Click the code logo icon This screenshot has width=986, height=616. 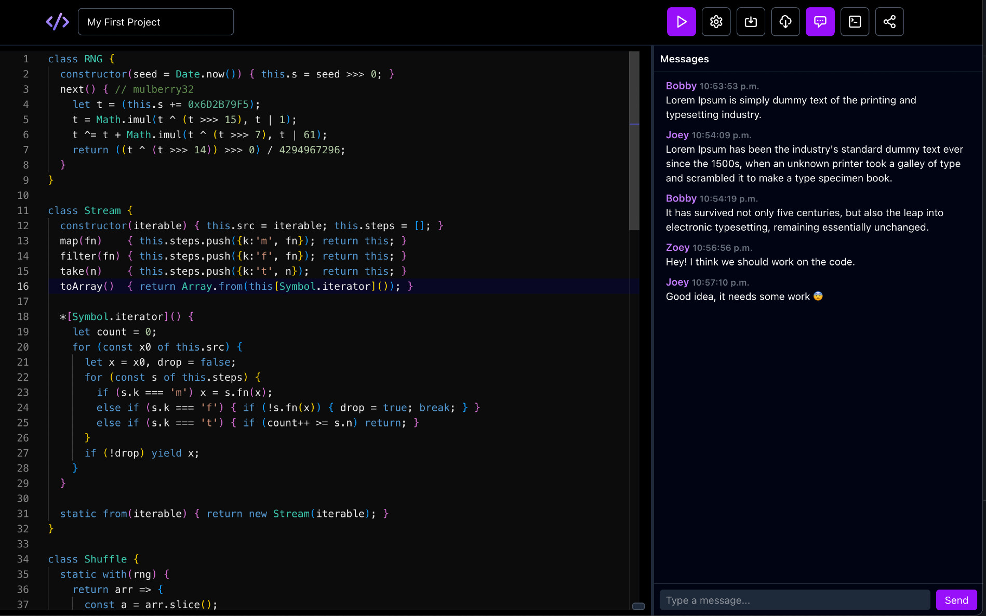(x=57, y=22)
